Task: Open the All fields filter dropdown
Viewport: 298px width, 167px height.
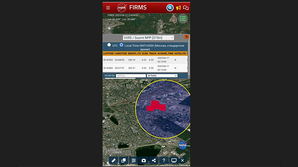Action: point(162,75)
